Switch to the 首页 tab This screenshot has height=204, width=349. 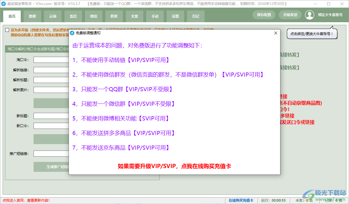[12, 16]
